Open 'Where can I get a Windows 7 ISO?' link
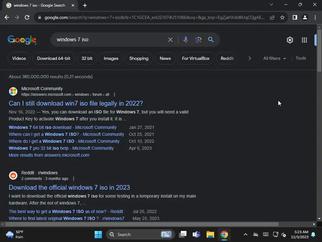The width and height of the screenshot is (322, 242). (66, 134)
